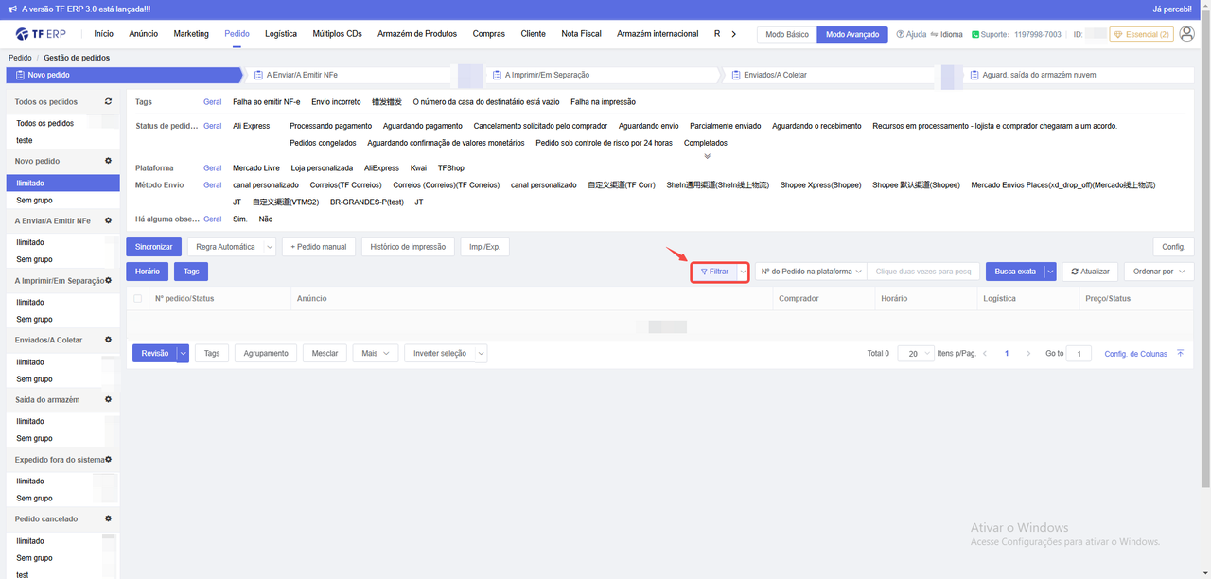Switch to Modo Básico
The height and width of the screenshot is (579, 1211).
click(x=787, y=35)
